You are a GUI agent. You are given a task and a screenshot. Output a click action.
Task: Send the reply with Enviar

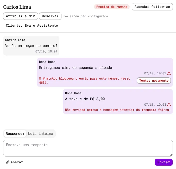(x=164, y=162)
